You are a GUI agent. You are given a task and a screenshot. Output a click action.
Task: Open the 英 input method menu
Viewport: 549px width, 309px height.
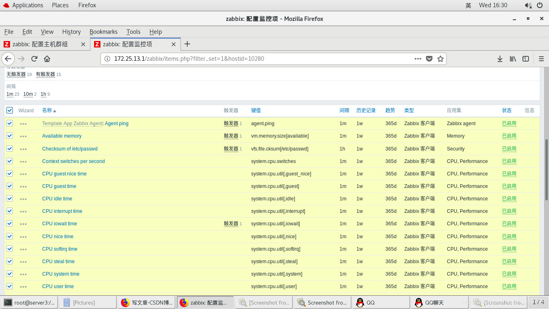(468, 5)
